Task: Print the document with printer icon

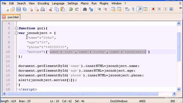Action: 43,9
